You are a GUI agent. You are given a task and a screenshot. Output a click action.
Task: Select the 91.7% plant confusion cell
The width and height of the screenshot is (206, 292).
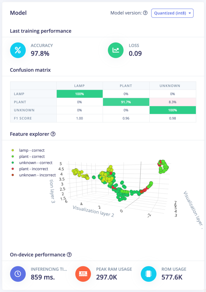pyautogui.click(x=126, y=102)
